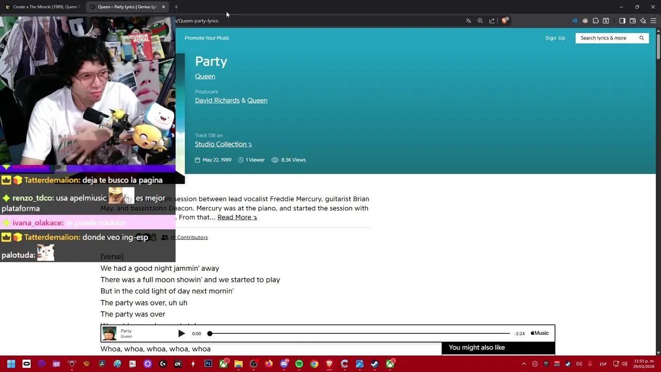Click the lyric "Whoa, whoa, whoa, whoa, whoa"
661x372 pixels.
[155, 349]
